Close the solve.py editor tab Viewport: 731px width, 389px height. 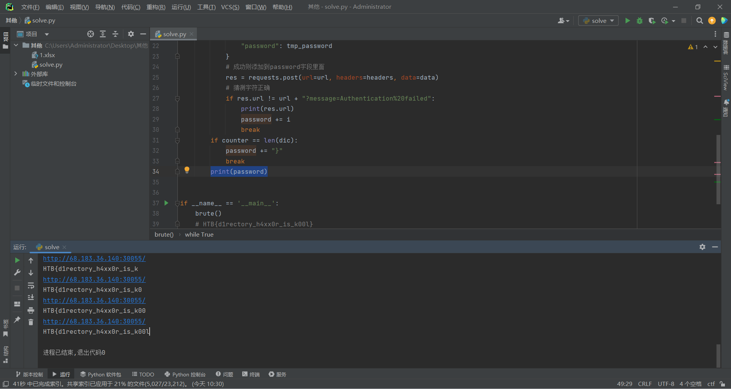[192, 34]
